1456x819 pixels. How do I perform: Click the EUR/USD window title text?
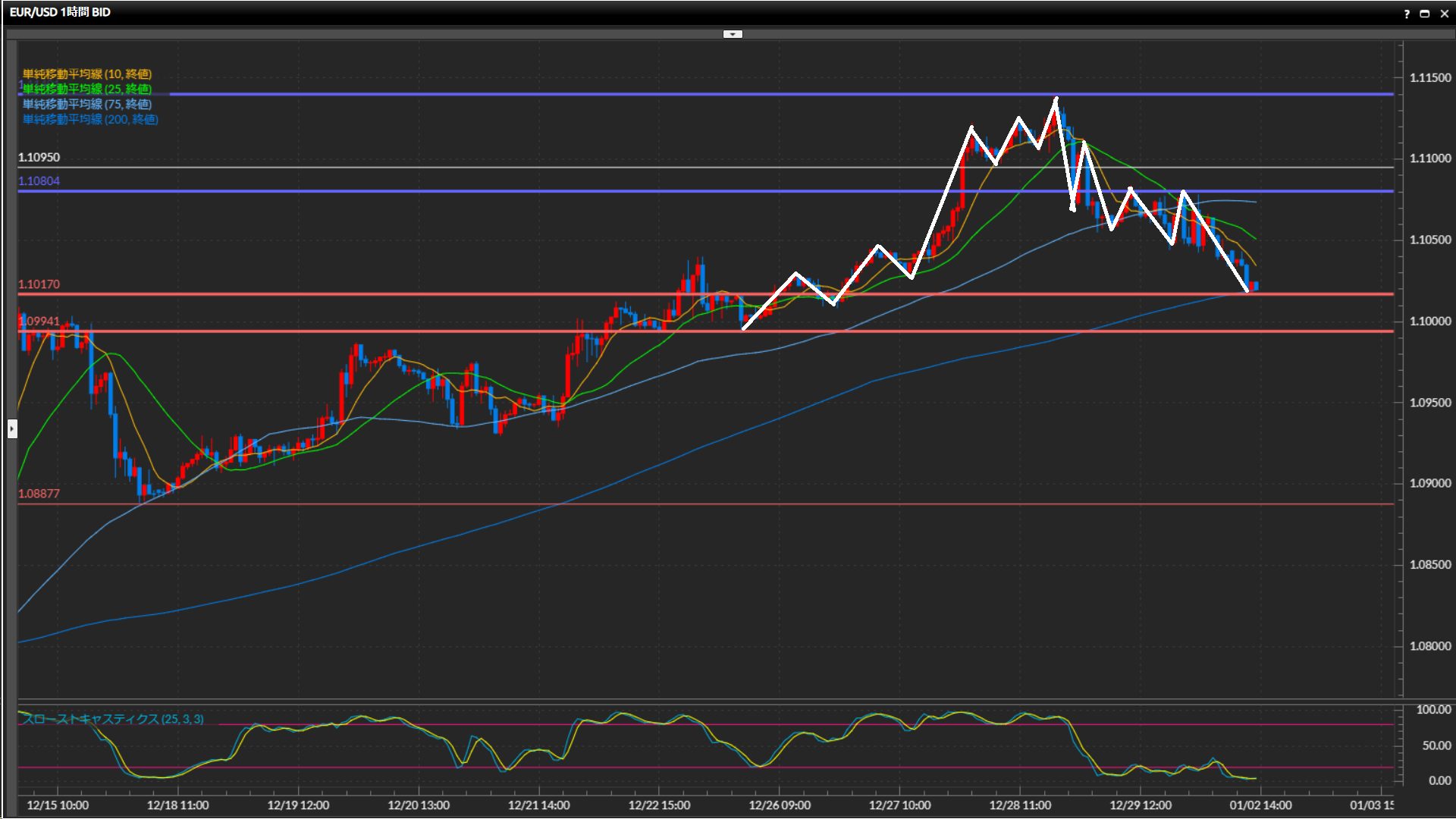[x=60, y=12]
